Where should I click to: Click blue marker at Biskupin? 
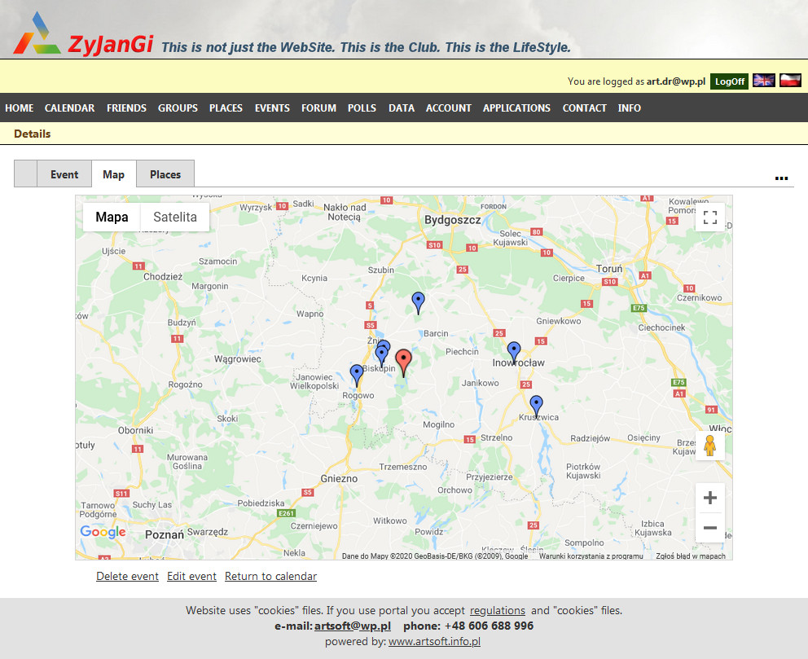(381, 355)
